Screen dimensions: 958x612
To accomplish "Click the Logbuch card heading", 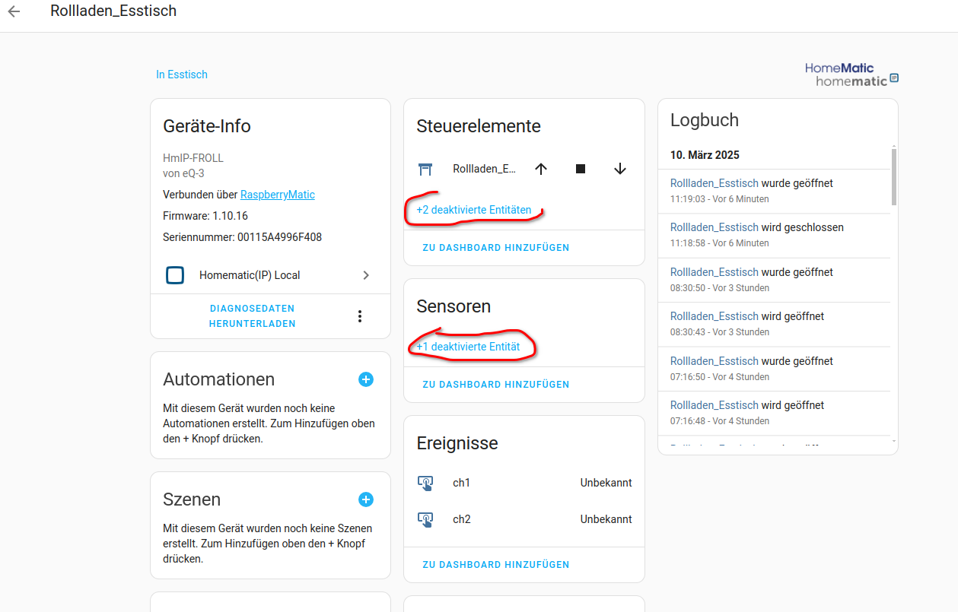I will [x=705, y=120].
